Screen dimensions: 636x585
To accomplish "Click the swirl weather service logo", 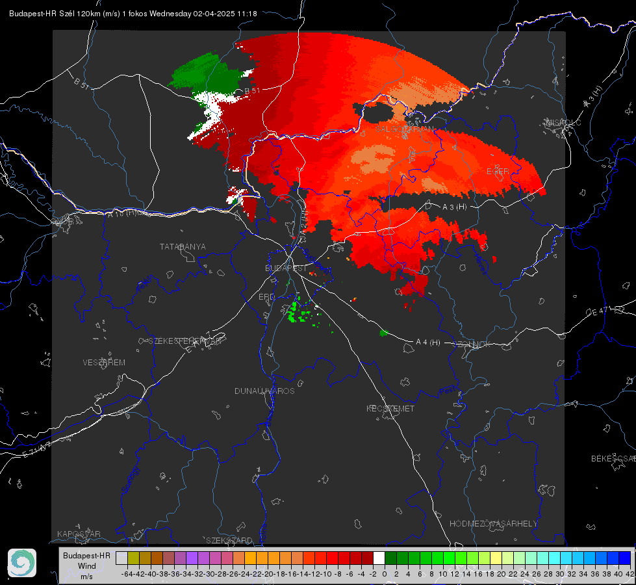I will (x=22, y=563).
